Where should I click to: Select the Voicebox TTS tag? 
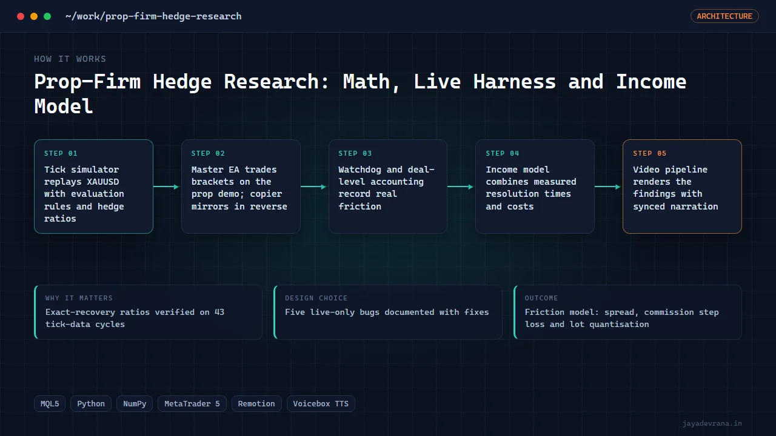pos(321,404)
